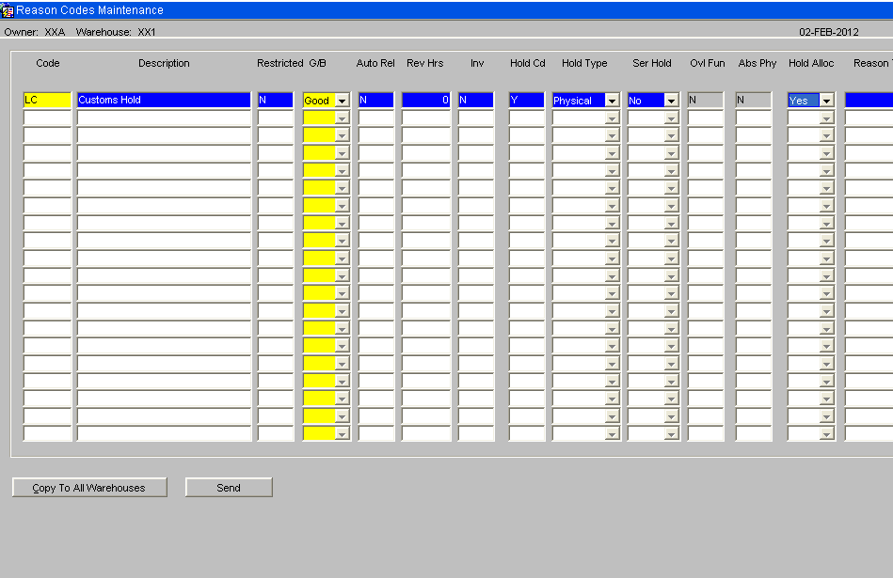Open the Ser Hold dropdown showing No
Viewport: 893px width, 578px height.
672,101
